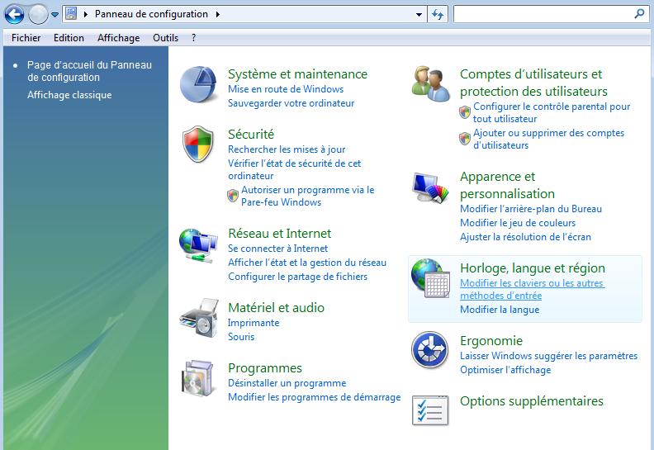Open the Matériel et audio printer icon
This screenshot has width=654, height=450.
[198, 318]
